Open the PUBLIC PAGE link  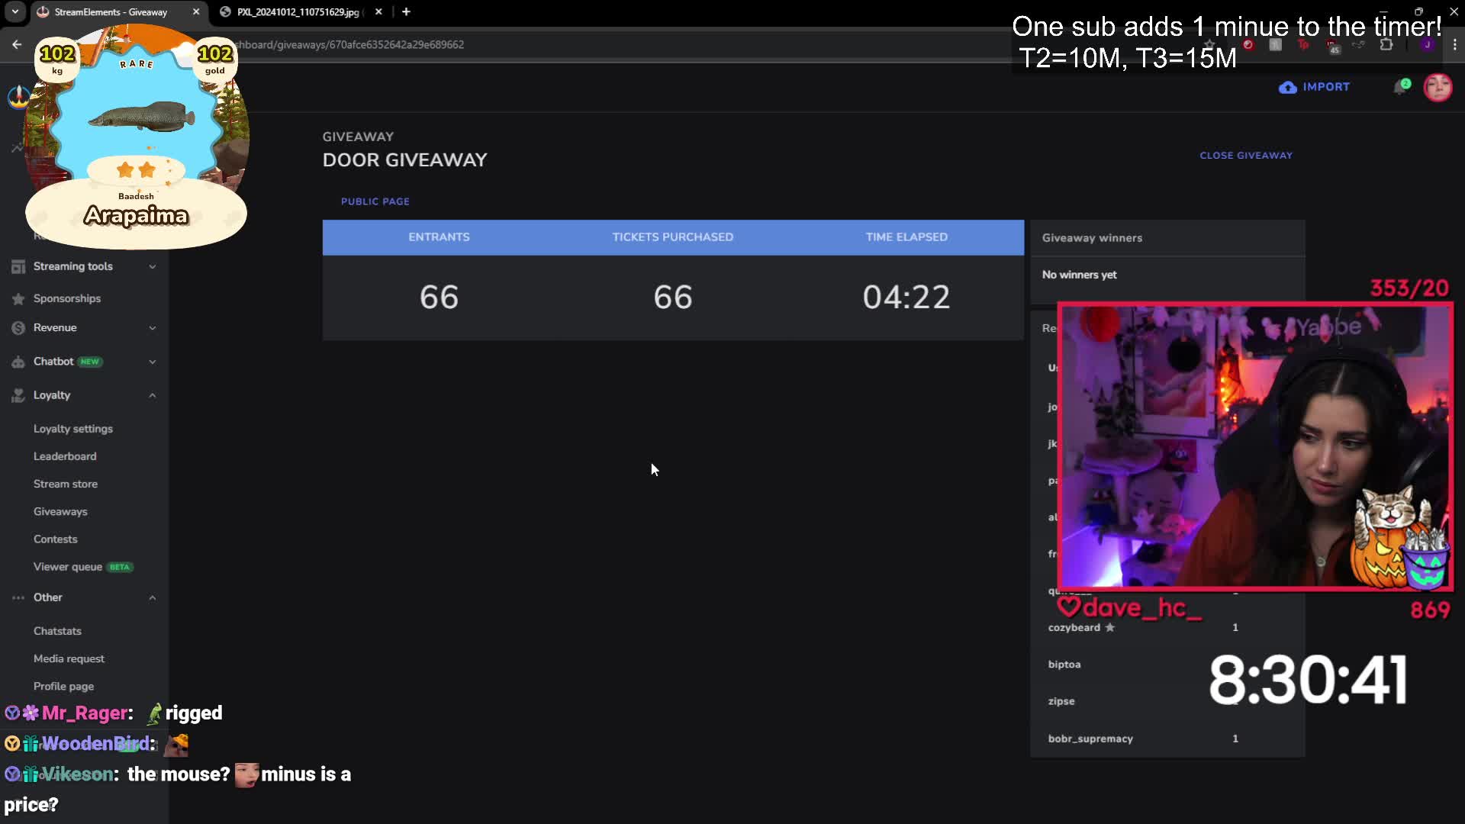click(x=375, y=201)
